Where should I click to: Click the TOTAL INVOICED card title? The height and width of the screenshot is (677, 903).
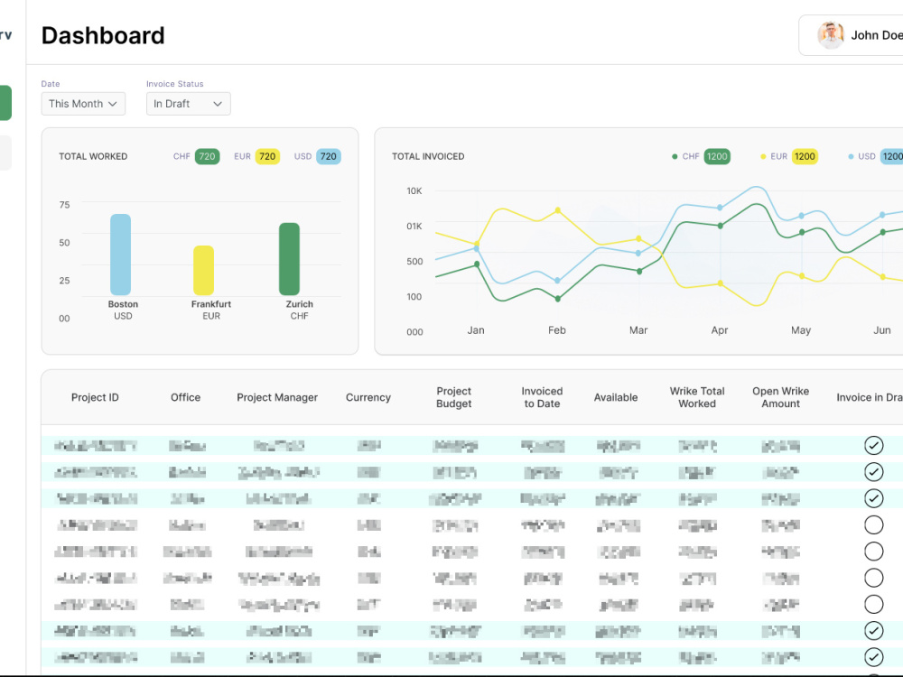(428, 156)
